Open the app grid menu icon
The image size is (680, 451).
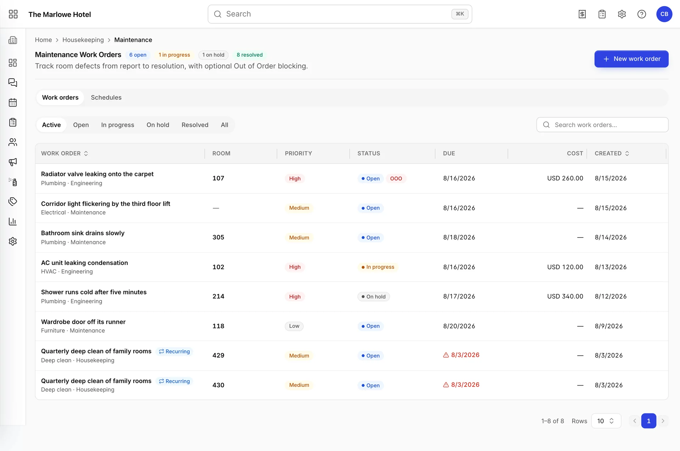click(x=13, y=14)
